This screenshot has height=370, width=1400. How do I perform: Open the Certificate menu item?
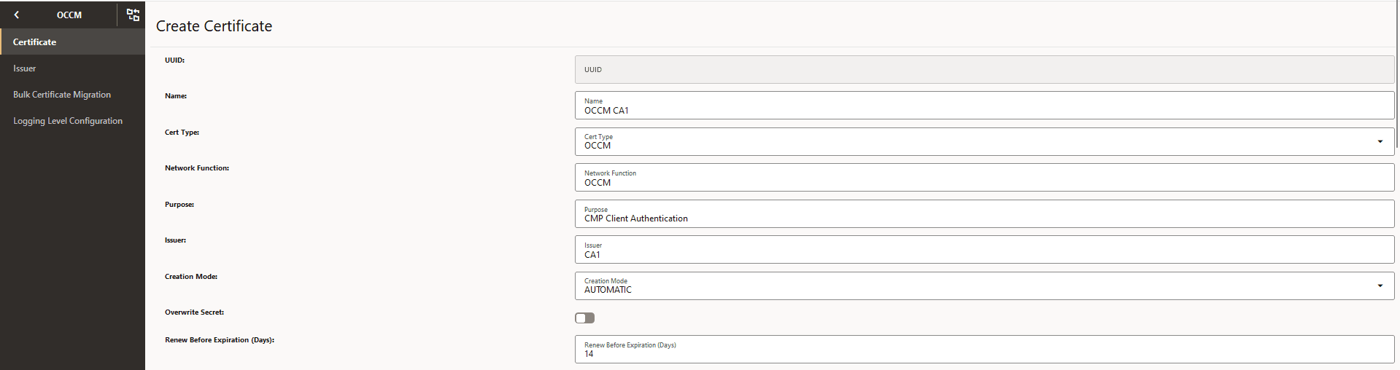72,42
